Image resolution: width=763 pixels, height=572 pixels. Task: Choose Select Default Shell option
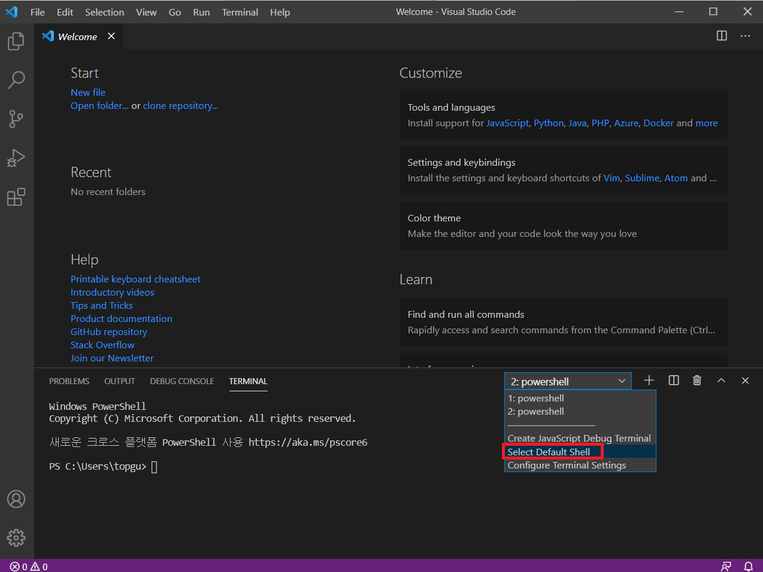(x=580, y=452)
